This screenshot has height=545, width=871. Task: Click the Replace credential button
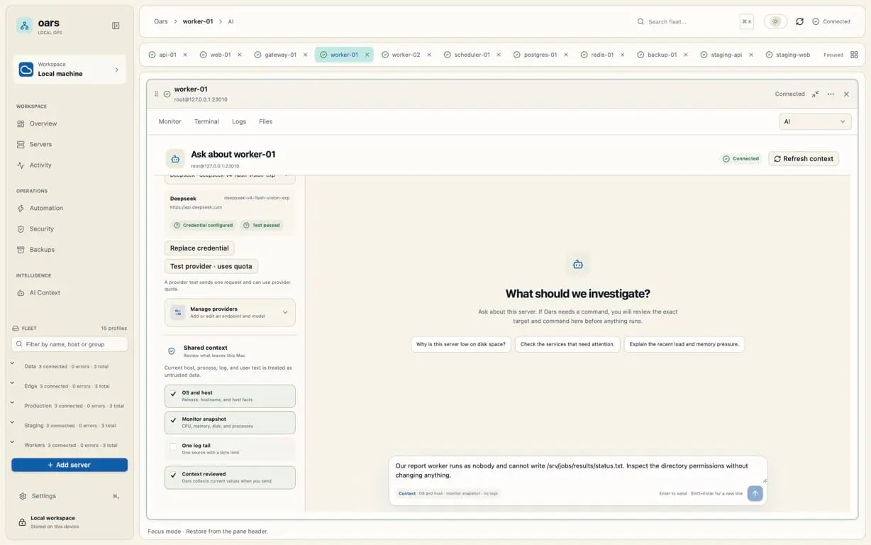[x=199, y=248]
